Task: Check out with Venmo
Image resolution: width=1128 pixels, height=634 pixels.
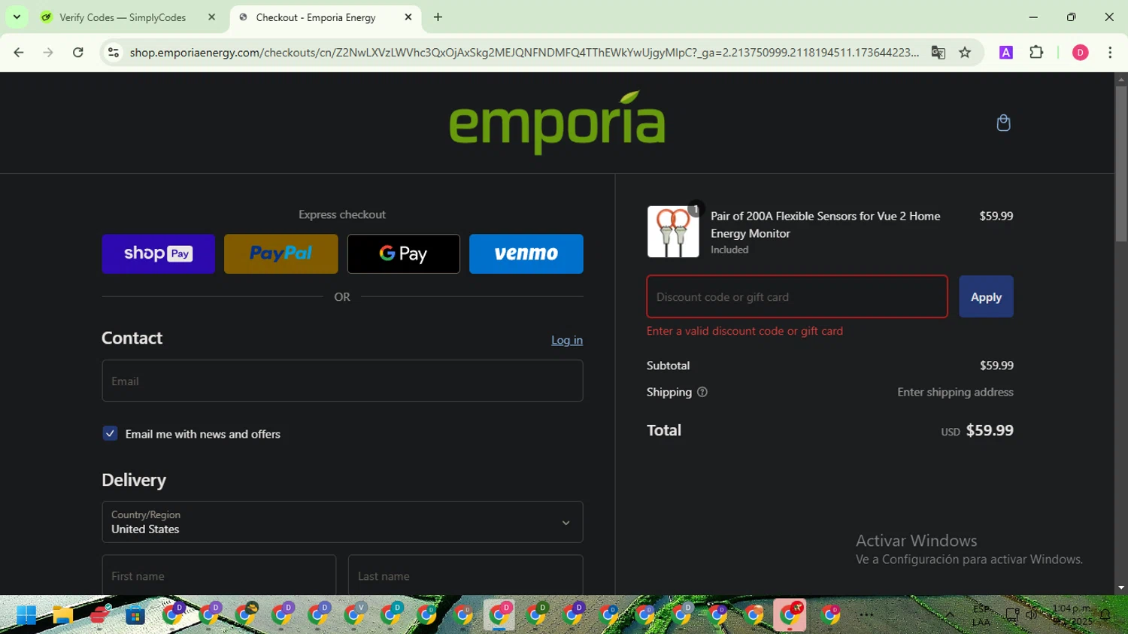Action: click(526, 253)
